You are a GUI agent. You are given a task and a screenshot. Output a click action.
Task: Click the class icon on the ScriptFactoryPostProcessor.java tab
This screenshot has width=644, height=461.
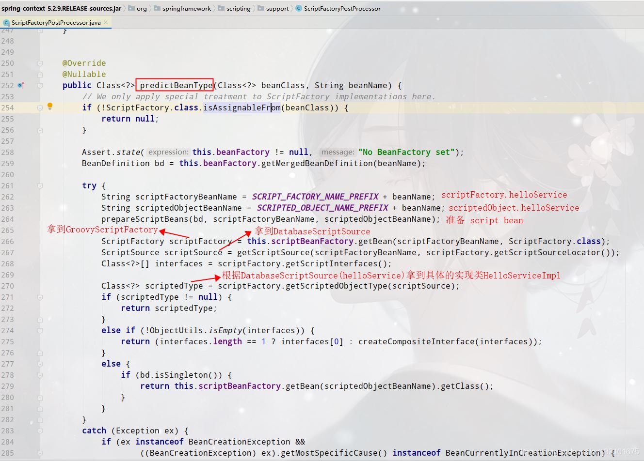(x=6, y=23)
